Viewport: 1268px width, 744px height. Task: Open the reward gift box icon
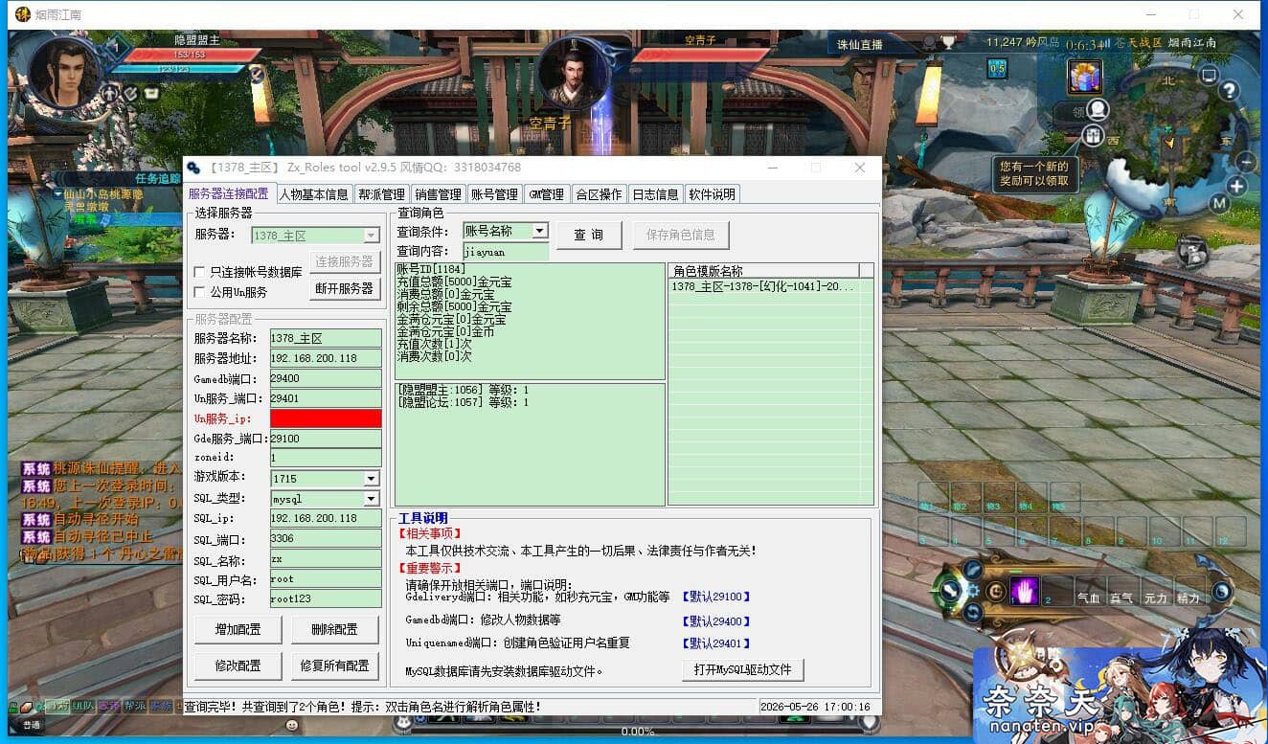1085,76
